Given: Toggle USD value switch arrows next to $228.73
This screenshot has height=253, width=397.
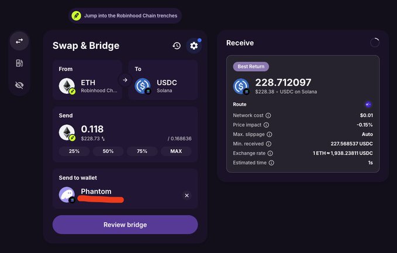Looking at the screenshot, I should click(x=103, y=139).
